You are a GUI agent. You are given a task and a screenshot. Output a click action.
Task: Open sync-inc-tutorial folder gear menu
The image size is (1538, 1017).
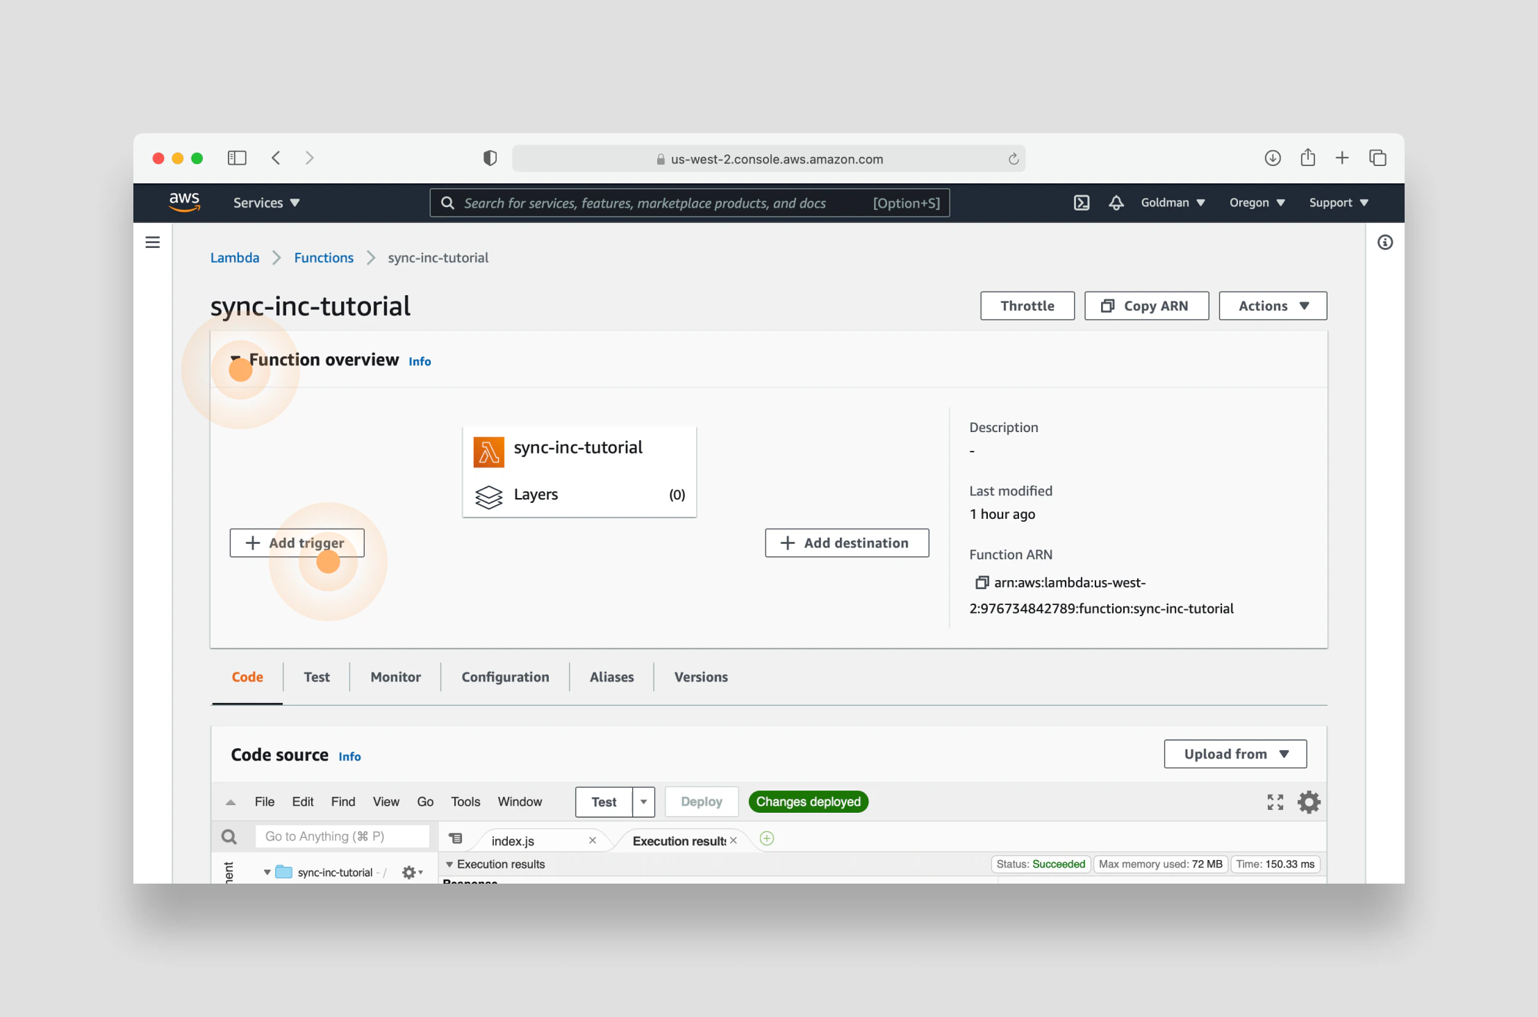point(412,873)
